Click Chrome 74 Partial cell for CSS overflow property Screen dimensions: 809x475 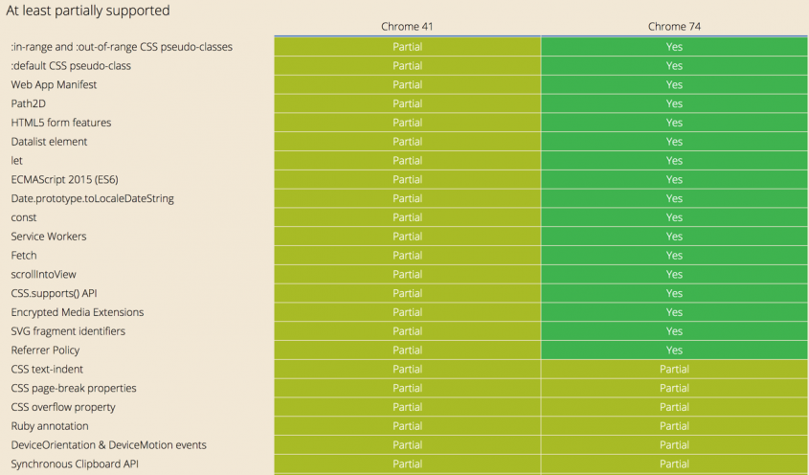coord(674,407)
